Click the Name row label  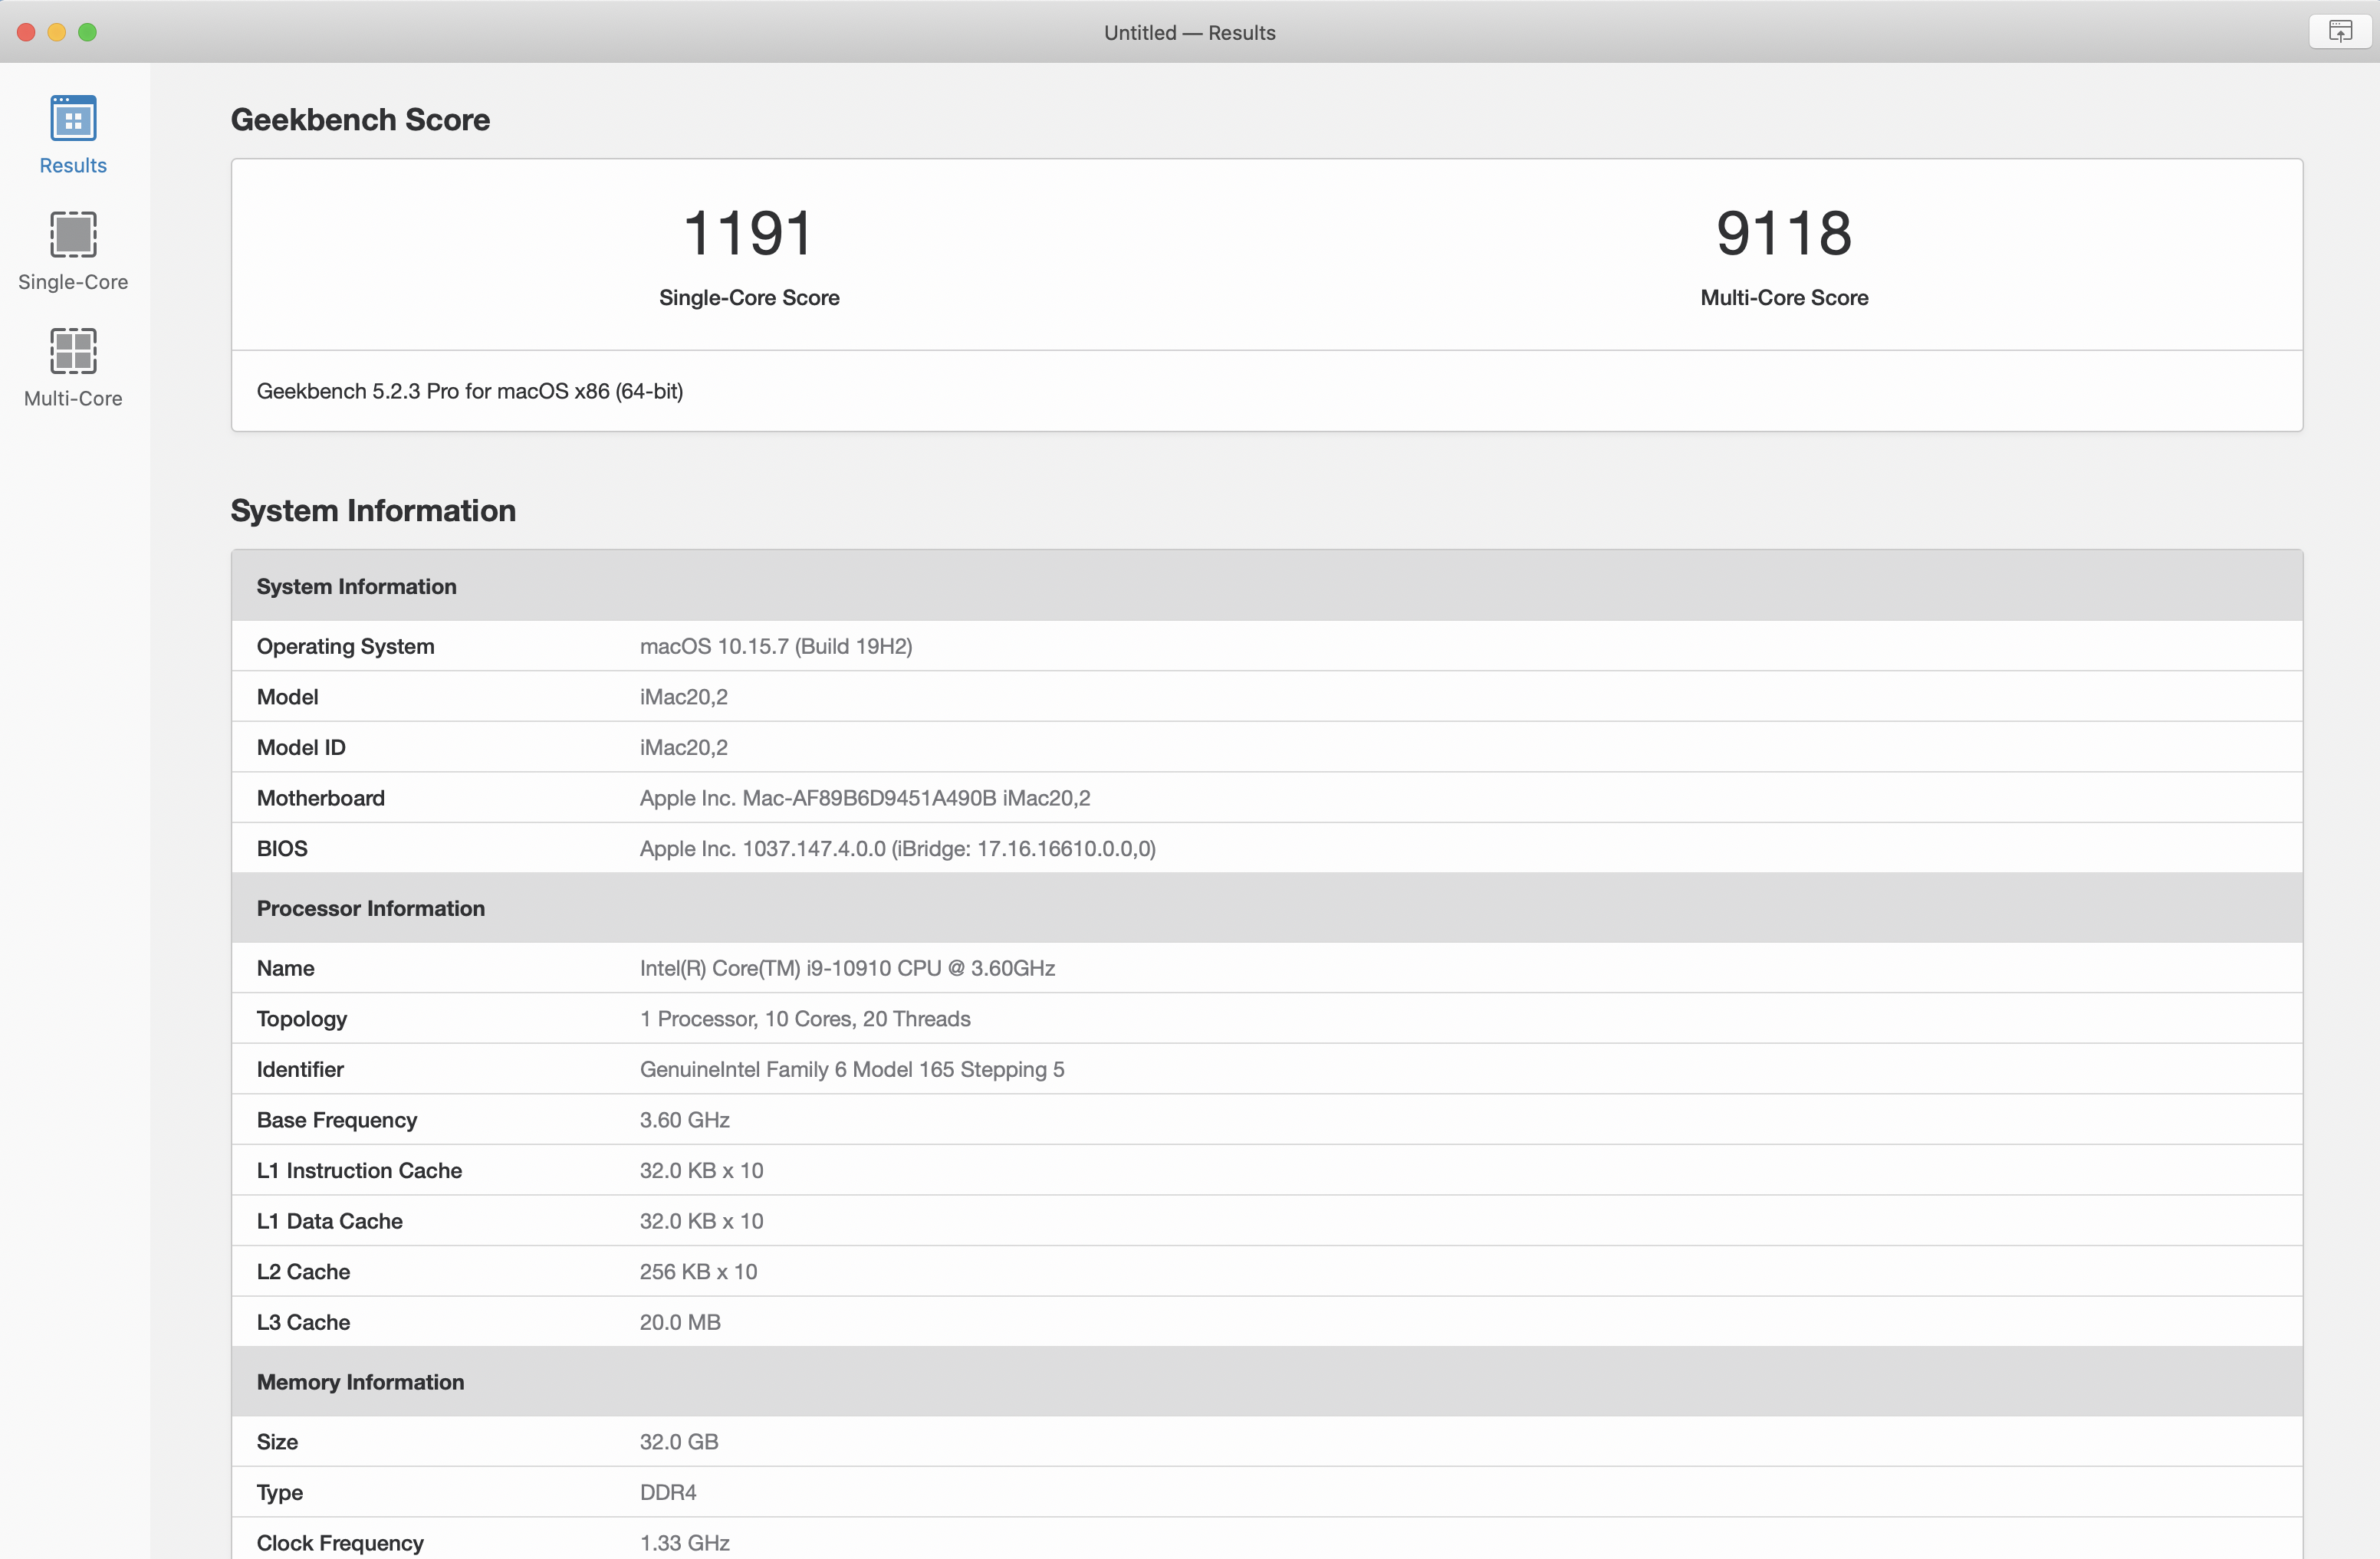click(286, 968)
